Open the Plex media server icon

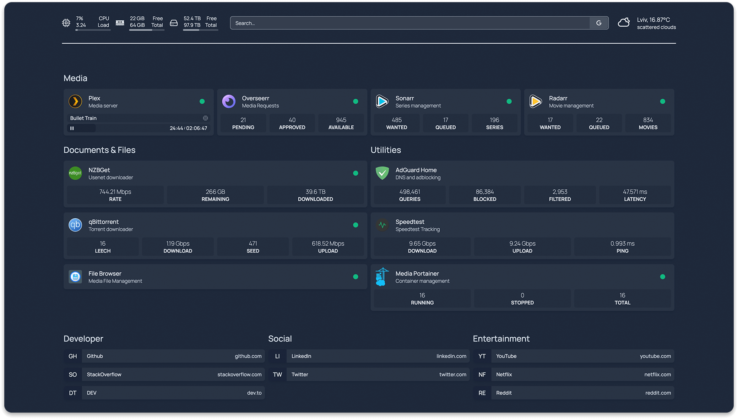click(x=75, y=102)
